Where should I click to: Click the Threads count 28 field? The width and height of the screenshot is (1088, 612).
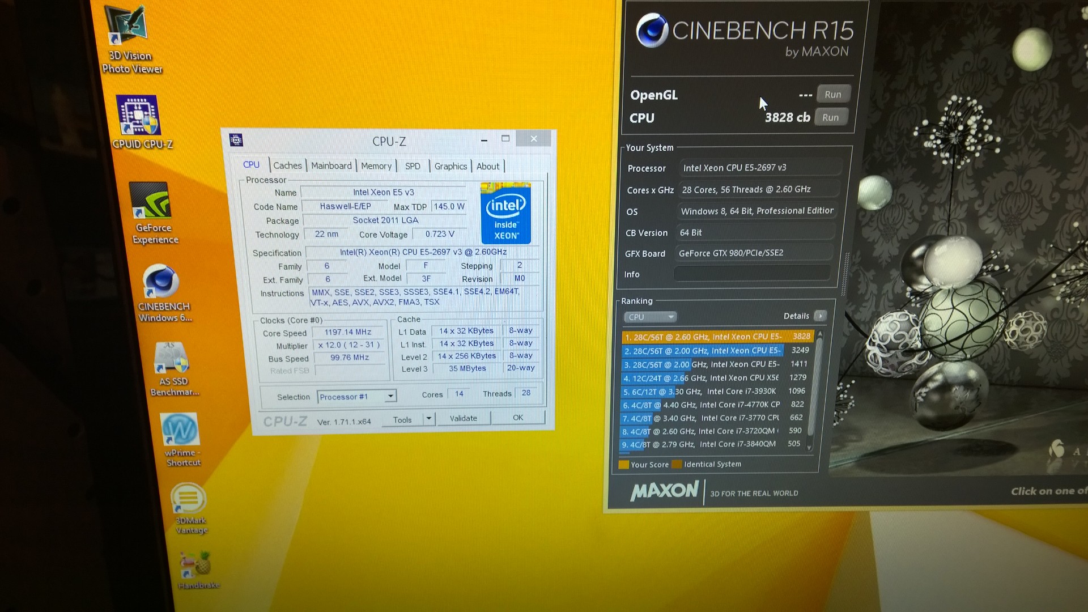click(526, 393)
